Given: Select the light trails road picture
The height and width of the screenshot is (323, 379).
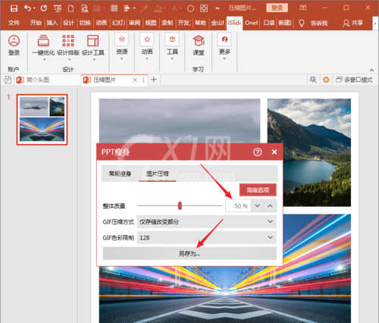Looking at the screenshot, I should click(x=225, y=294).
